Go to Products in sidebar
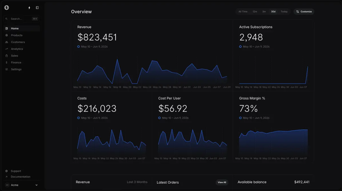The image size is (342, 191). coord(22,35)
